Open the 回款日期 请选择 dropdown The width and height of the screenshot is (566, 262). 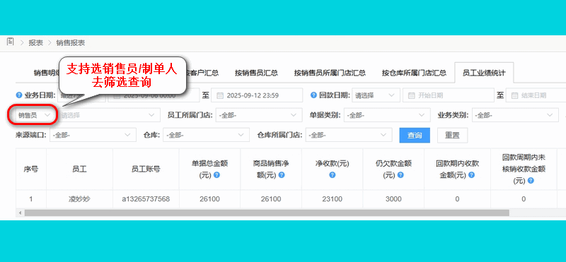point(376,95)
